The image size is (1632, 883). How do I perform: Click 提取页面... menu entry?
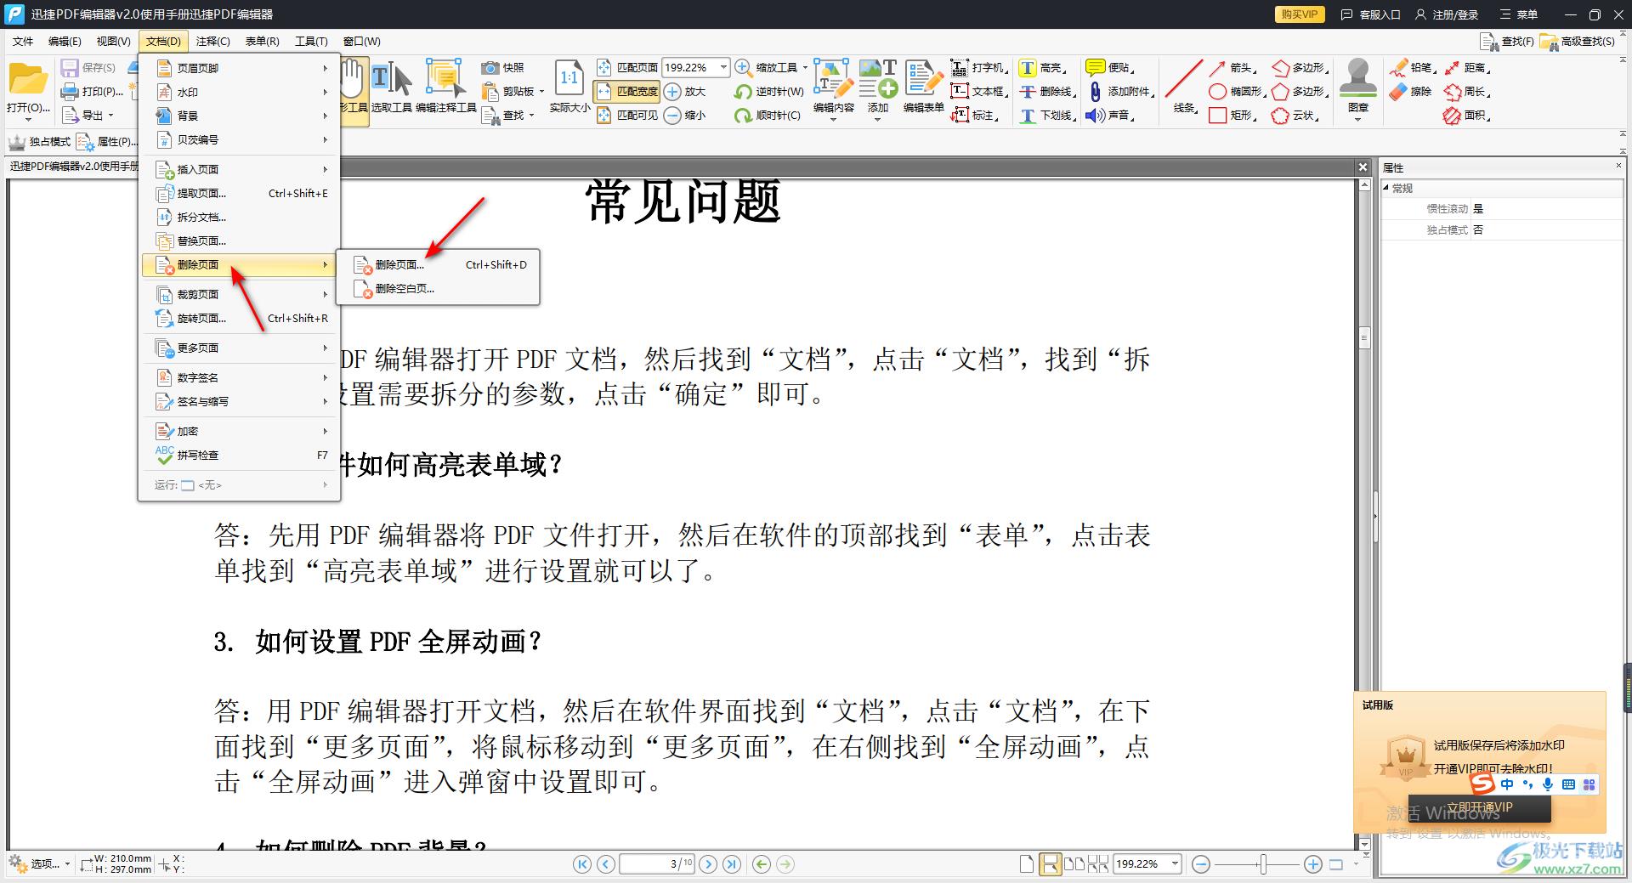(x=239, y=193)
